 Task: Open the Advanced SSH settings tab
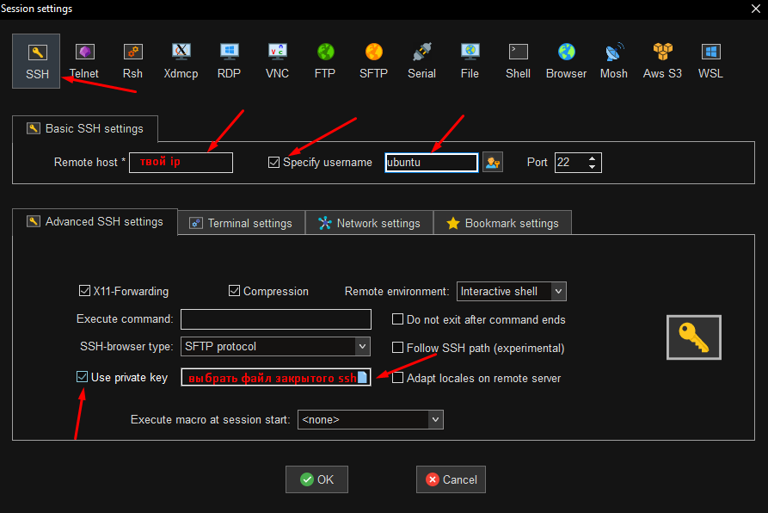(x=95, y=222)
